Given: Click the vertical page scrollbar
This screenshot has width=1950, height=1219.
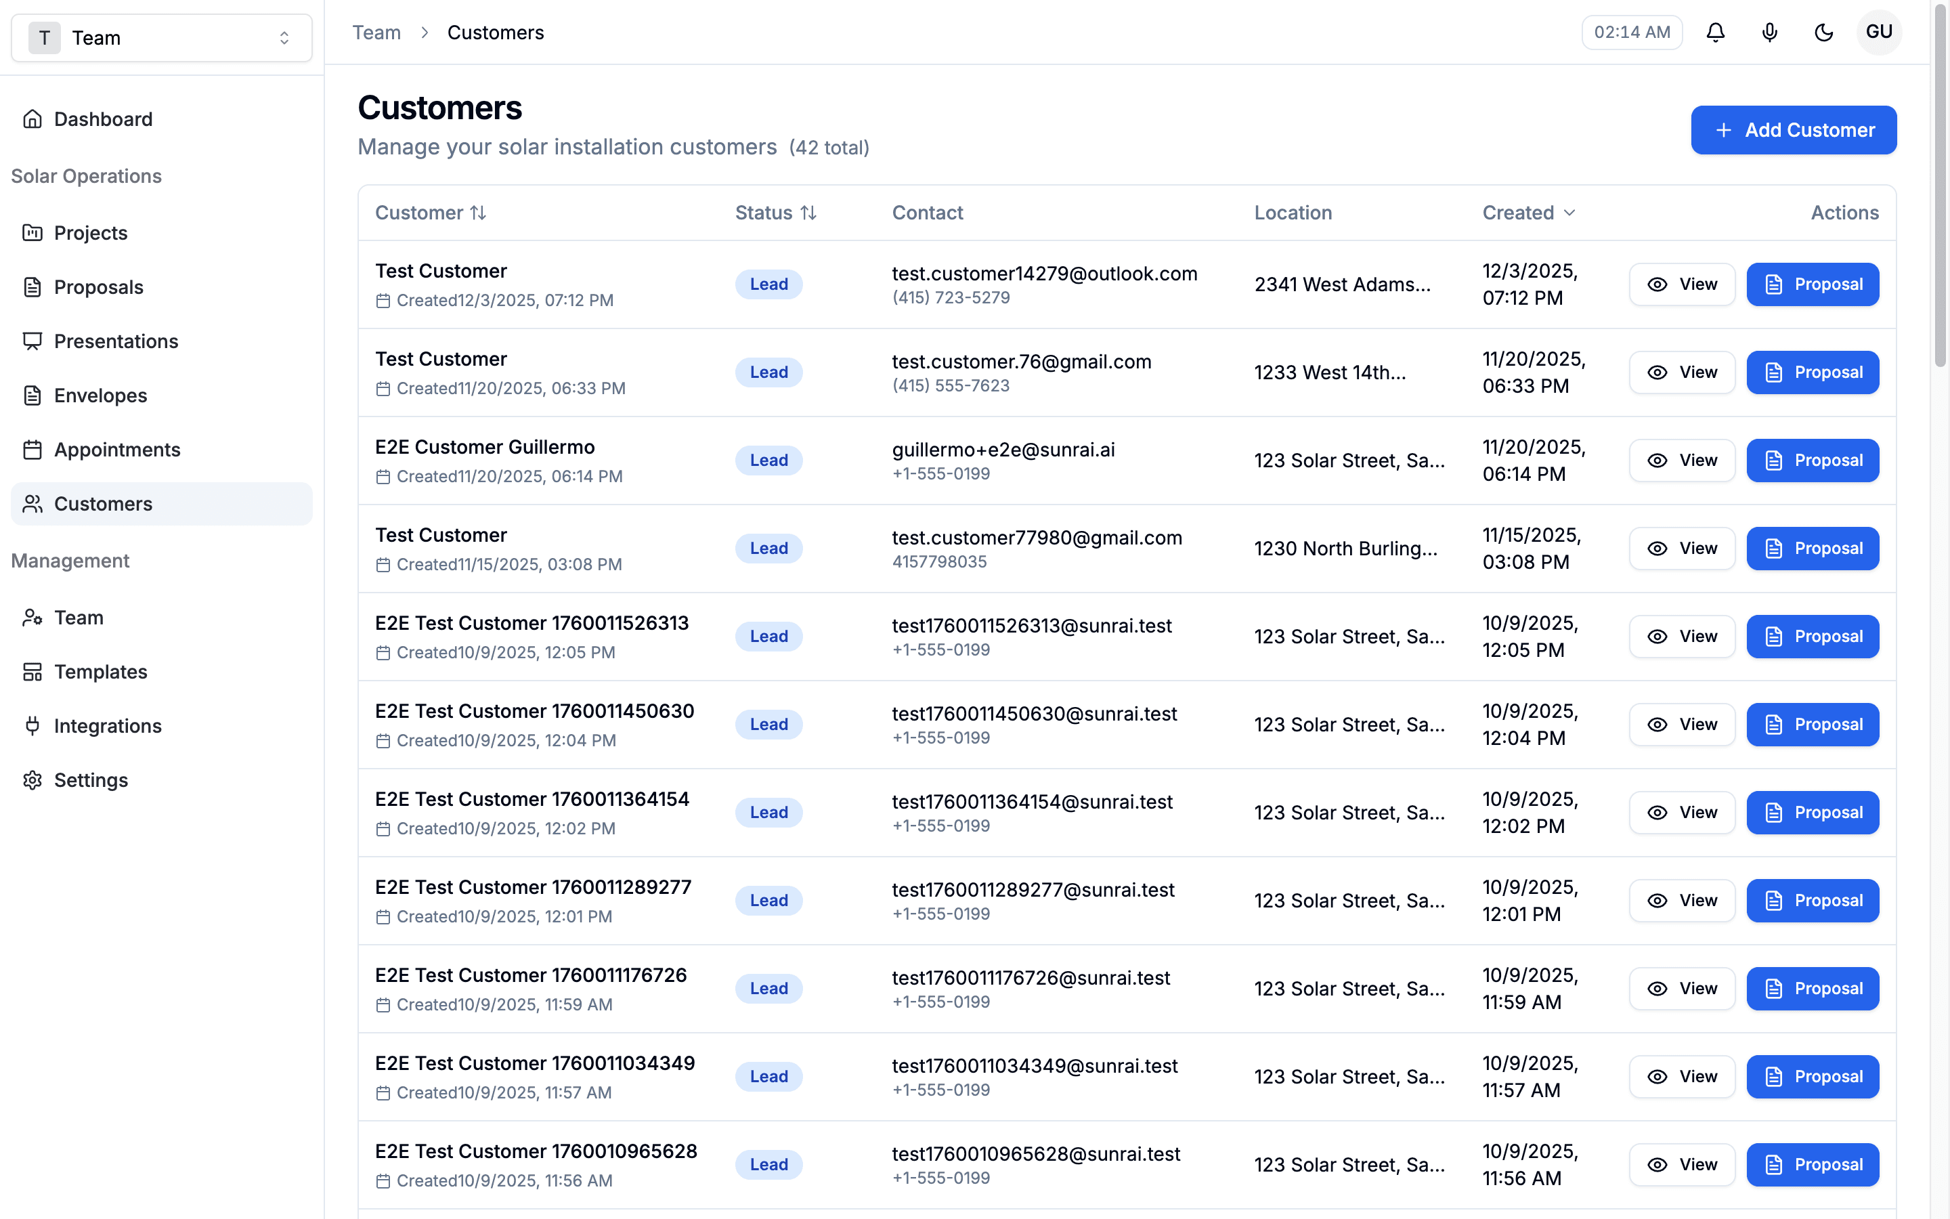Looking at the screenshot, I should 1941,186.
